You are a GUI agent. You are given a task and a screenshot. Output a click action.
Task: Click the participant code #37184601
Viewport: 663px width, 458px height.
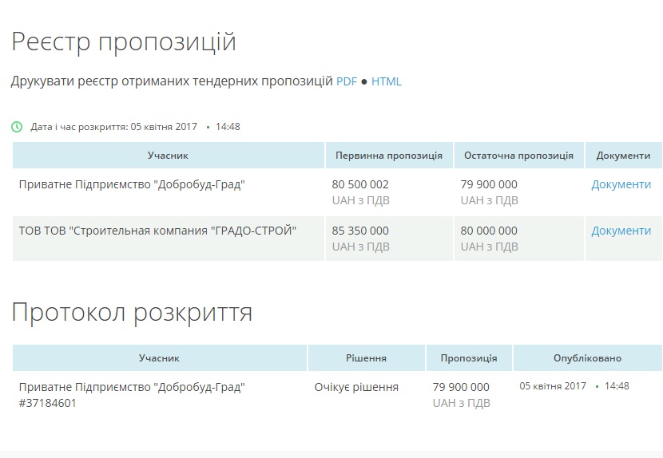[x=48, y=403]
